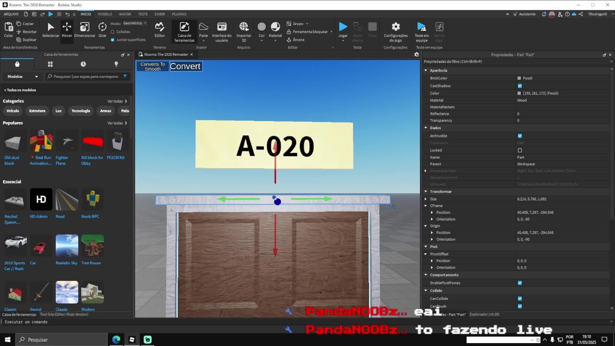This screenshot has width=615, height=346.
Task: Select the Selecionar tool
Action: [50, 30]
